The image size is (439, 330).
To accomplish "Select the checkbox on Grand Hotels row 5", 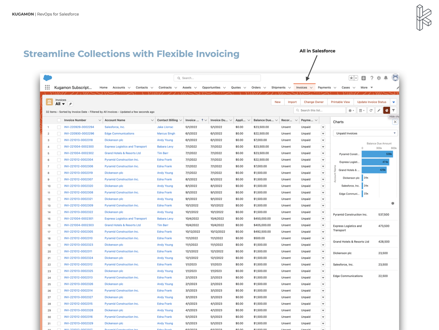I will pos(59,153).
